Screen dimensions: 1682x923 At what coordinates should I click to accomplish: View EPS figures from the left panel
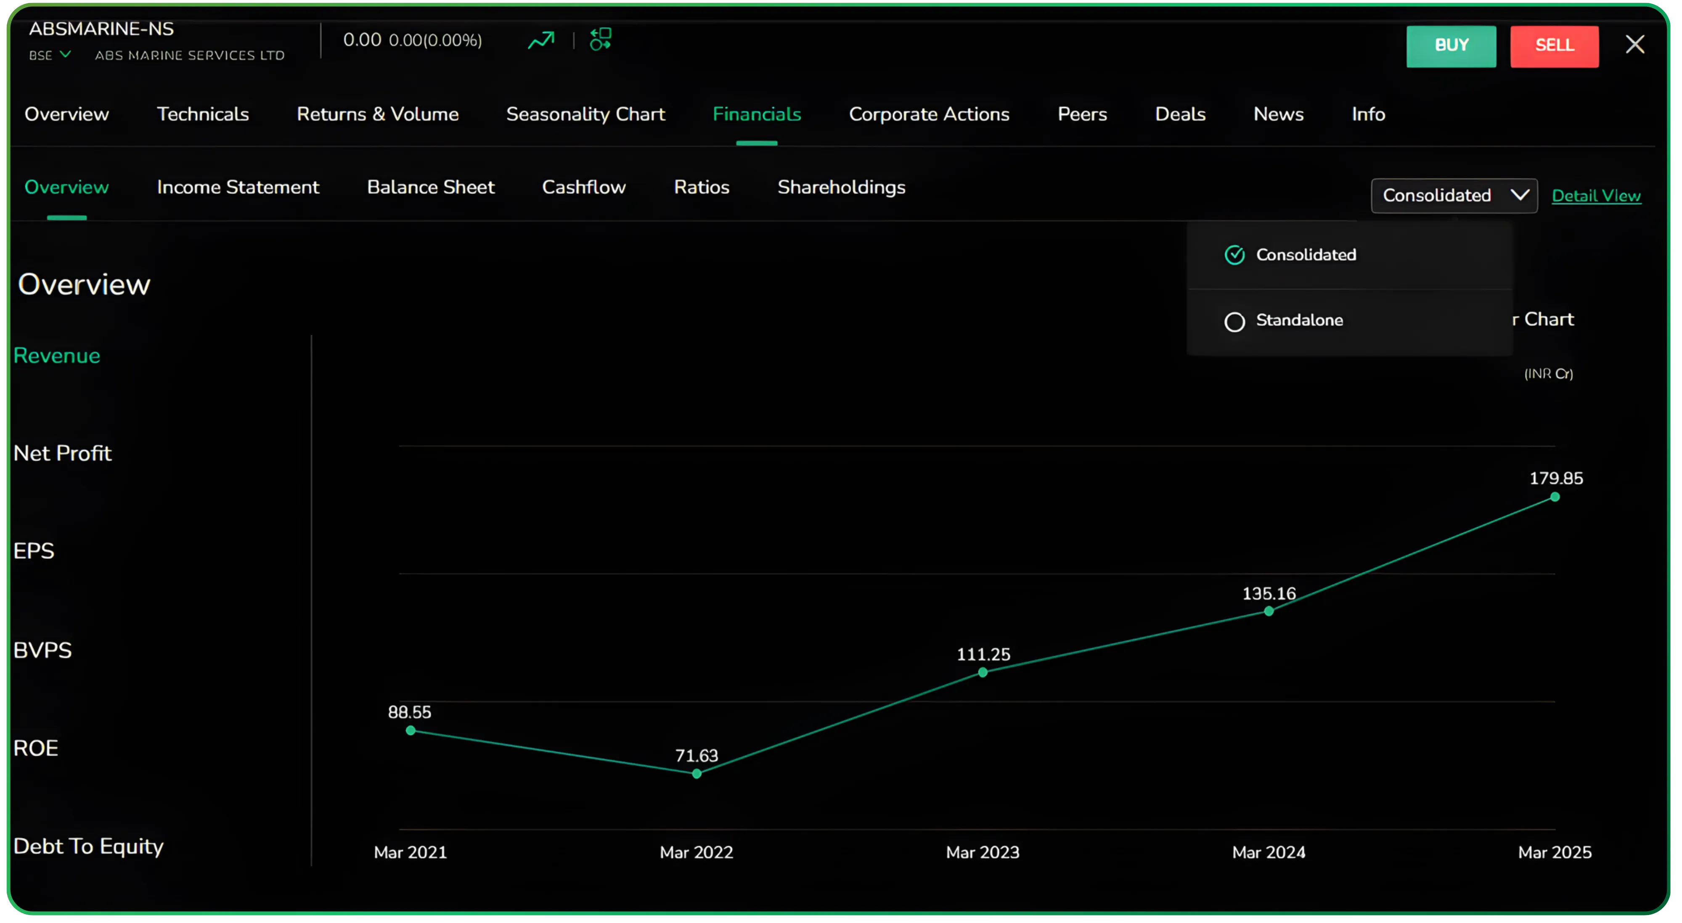34,550
